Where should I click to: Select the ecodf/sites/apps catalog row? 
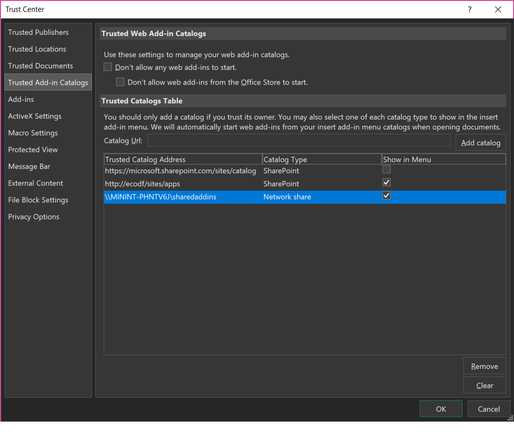coord(198,183)
